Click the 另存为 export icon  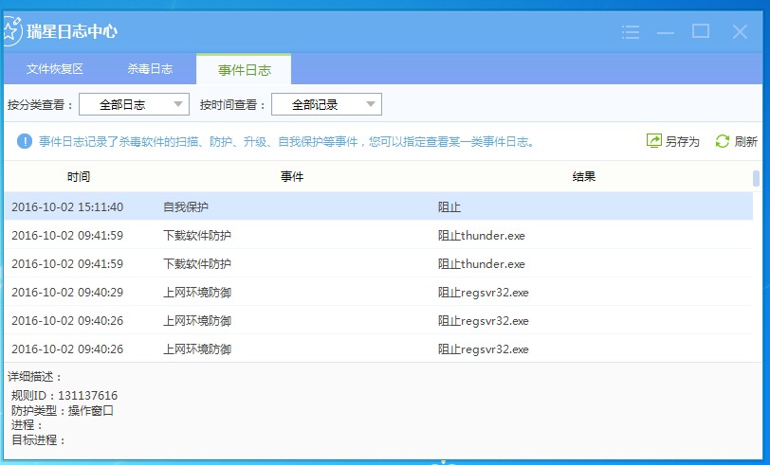653,141
